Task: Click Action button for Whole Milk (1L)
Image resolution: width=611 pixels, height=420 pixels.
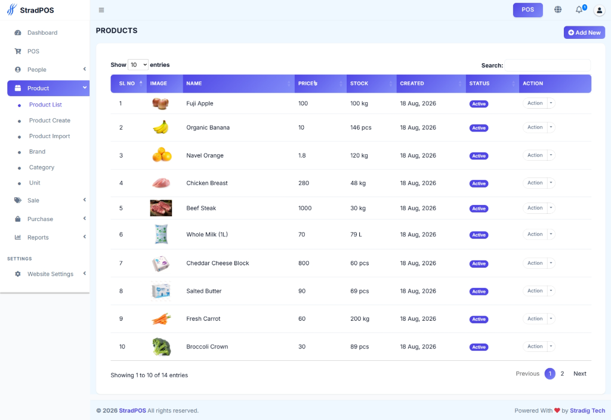Action: click(535, 234)
